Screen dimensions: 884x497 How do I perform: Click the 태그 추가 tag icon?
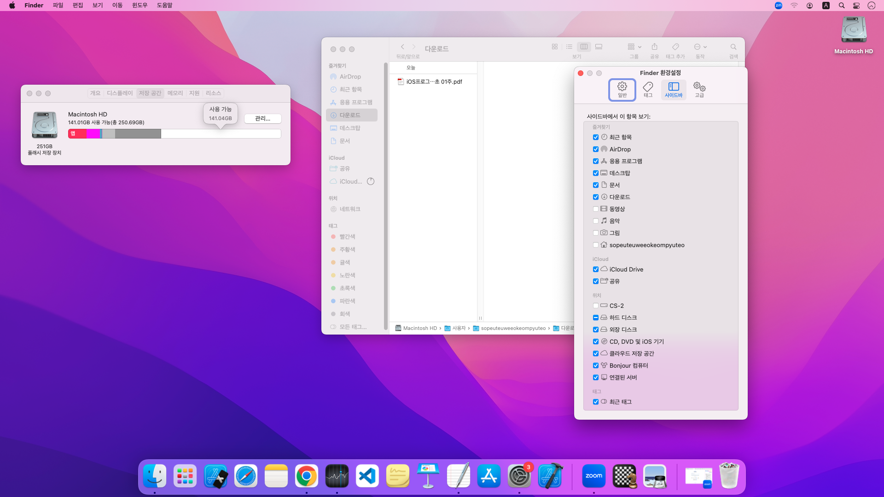pyautogui.click(x=675, y=47)
